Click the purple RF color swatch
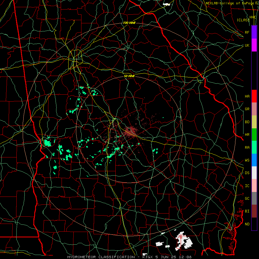259x259 pixels. 254,32
